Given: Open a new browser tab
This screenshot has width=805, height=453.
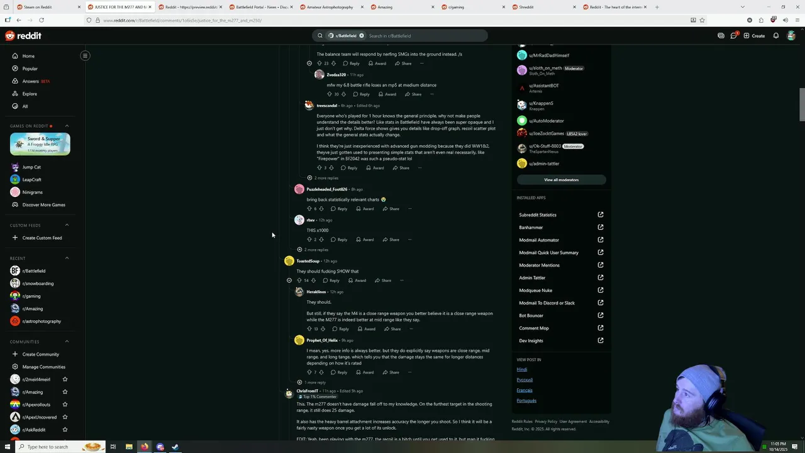Looking at the screenshot, I should click(x=657, y=7).
